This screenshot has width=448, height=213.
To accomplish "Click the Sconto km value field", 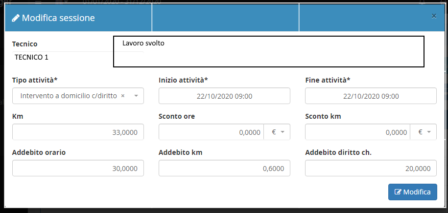I will click(358, 132).
